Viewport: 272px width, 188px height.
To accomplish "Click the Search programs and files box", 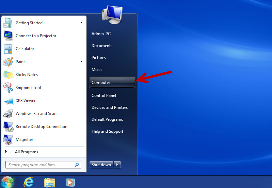I will coord(40,165).
